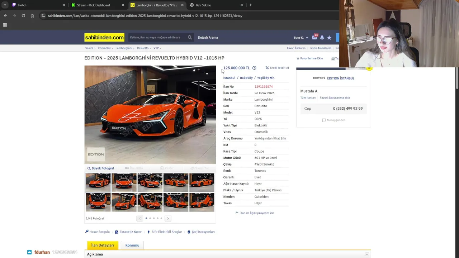Open Büyük Fotoğraf enlarged view
Image resolution: width=459 pixels, height=258 pixels.
click(x=101, y=168)
